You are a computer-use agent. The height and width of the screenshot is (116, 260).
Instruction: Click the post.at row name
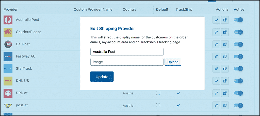point(22,105)
